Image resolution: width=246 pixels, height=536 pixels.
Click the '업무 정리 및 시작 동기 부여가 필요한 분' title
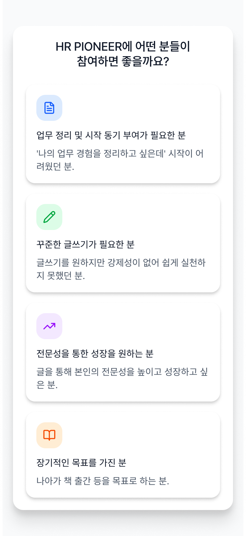pyautogui.click(x=111, y=135)
